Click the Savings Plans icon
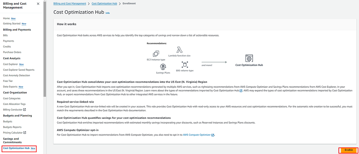The image size is (359, 154). click(163, 67)
